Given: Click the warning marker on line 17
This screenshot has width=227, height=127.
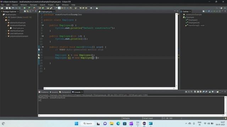Looking at the screenshot, I should pos(39,58).
